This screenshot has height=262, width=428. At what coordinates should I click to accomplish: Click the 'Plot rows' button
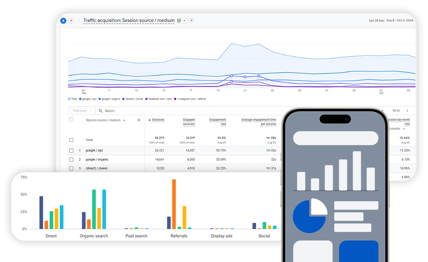click(x=80, y=111)
